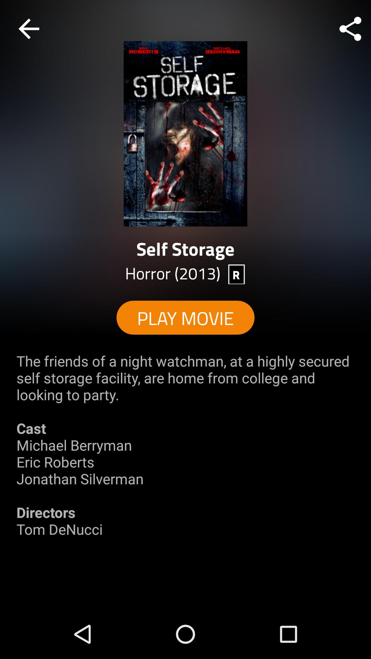Screen dimensions: 371x659
Task: Tap the Self Storage poster thumbnail
Action: click(185, 134)
